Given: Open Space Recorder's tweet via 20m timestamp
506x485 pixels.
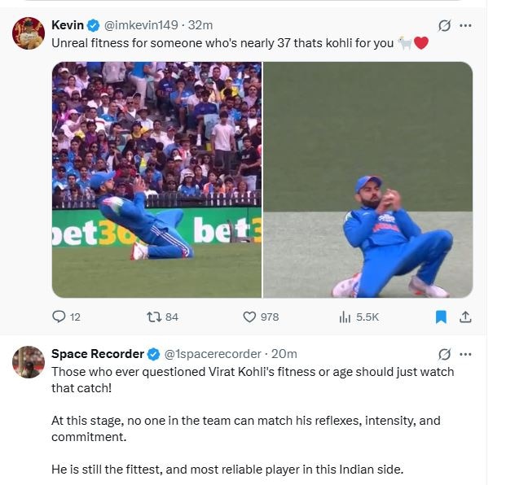Looking at the screenshot, I should point(284,354).
